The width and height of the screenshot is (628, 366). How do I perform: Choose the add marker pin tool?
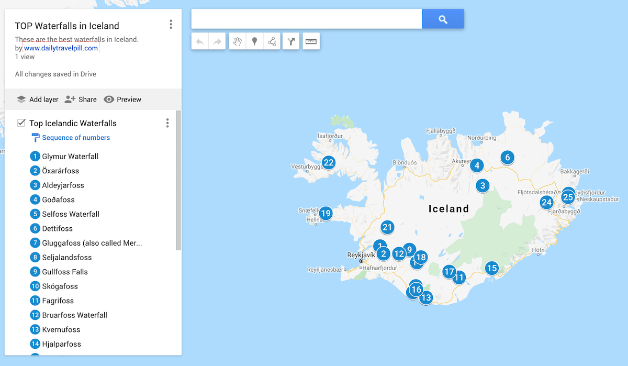point(255,42)
